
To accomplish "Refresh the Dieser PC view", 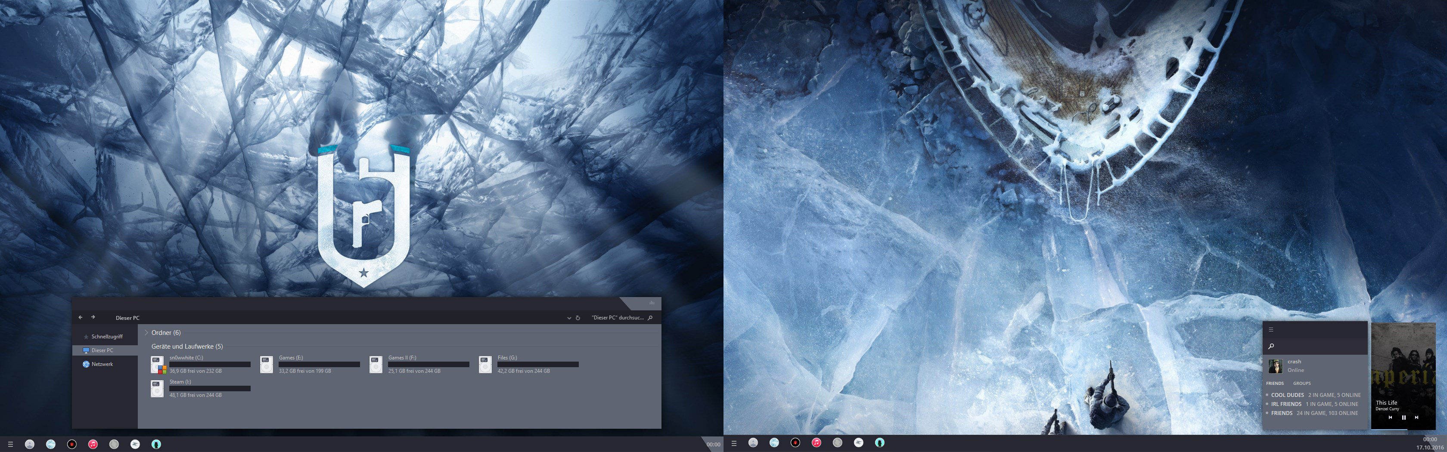I will tap(578, 318).
